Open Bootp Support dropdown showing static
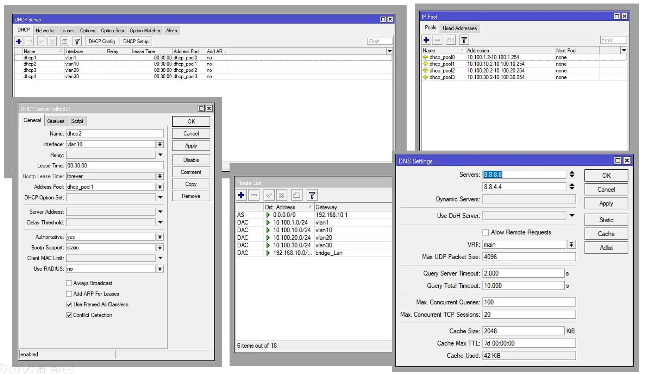The height and width of the screenshot is (374, 664). [x=160, y=248]
